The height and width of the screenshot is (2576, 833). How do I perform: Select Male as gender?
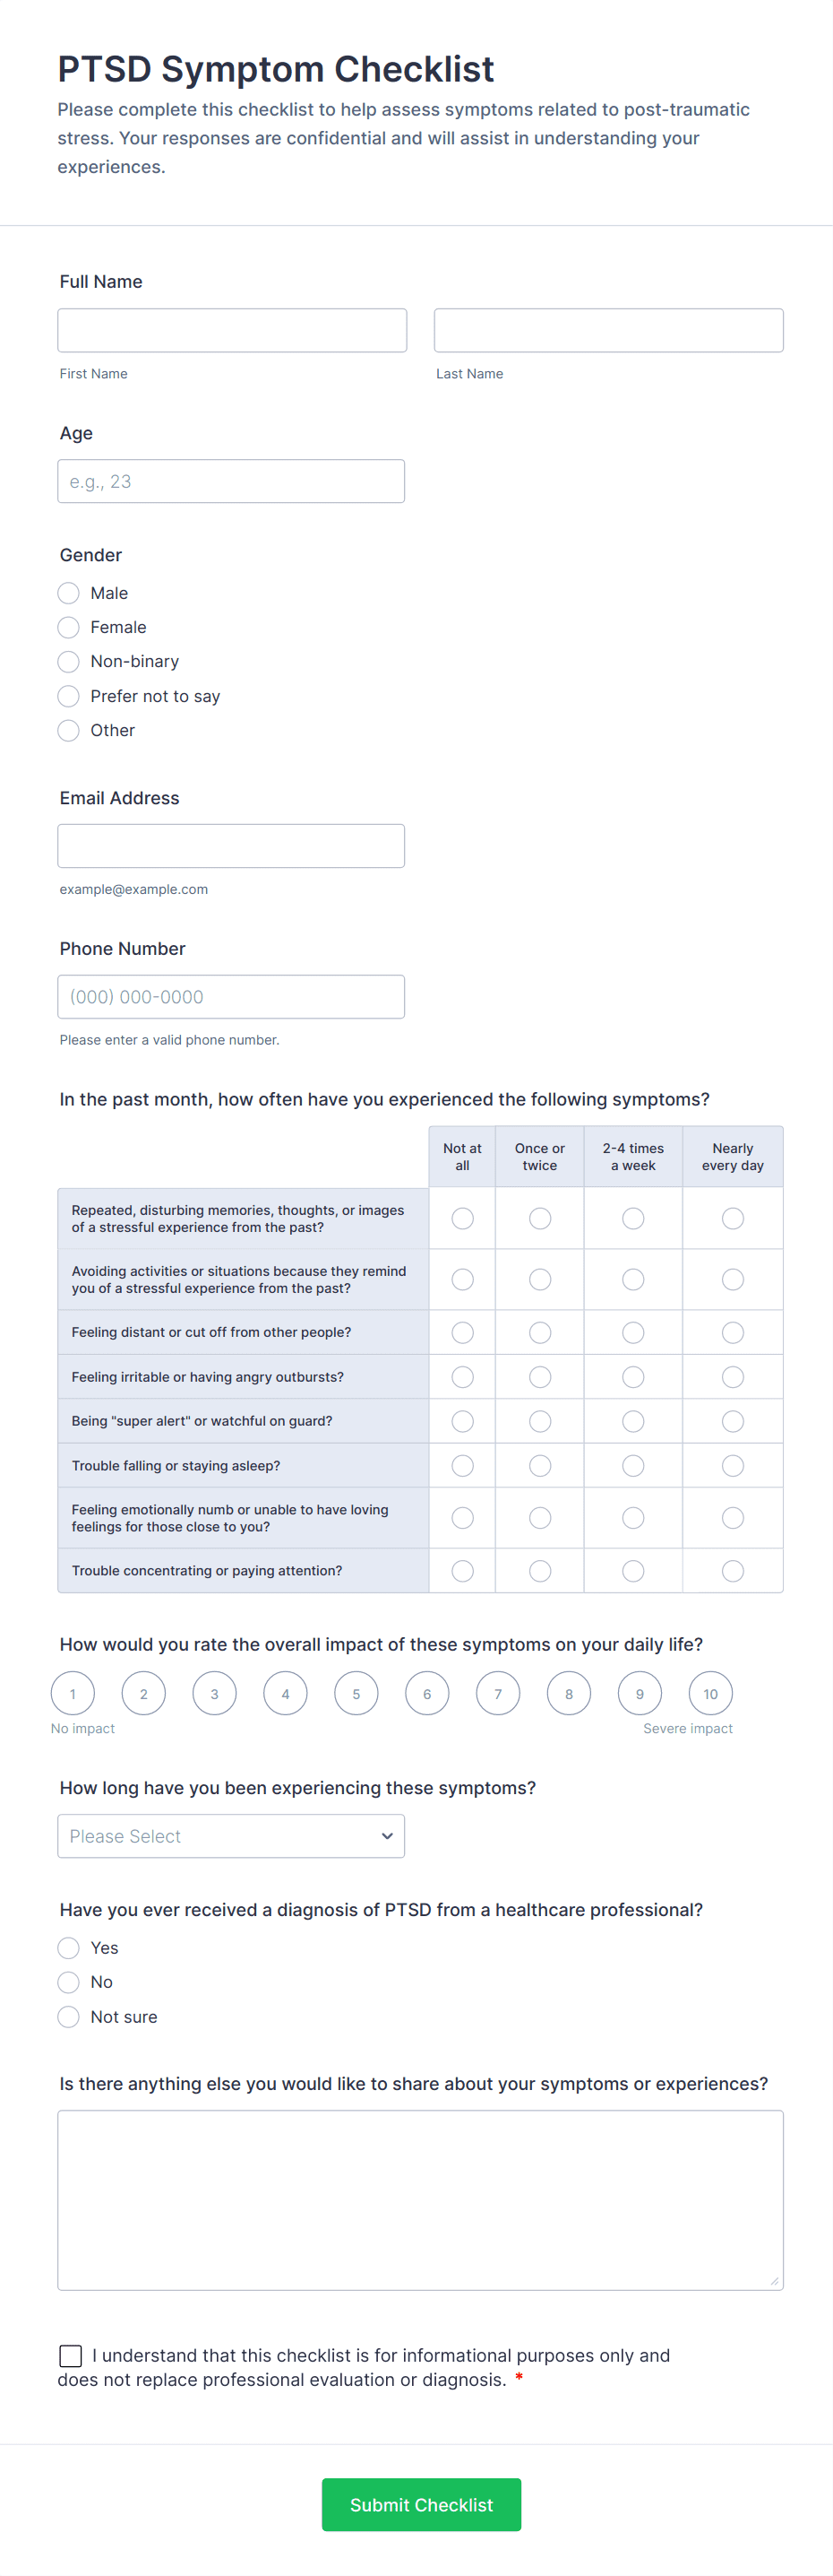point(68,592)
